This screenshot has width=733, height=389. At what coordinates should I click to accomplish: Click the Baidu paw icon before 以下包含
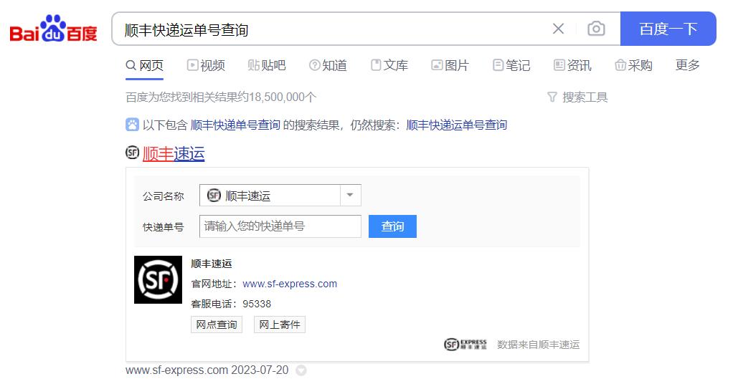tap(132, 125)
